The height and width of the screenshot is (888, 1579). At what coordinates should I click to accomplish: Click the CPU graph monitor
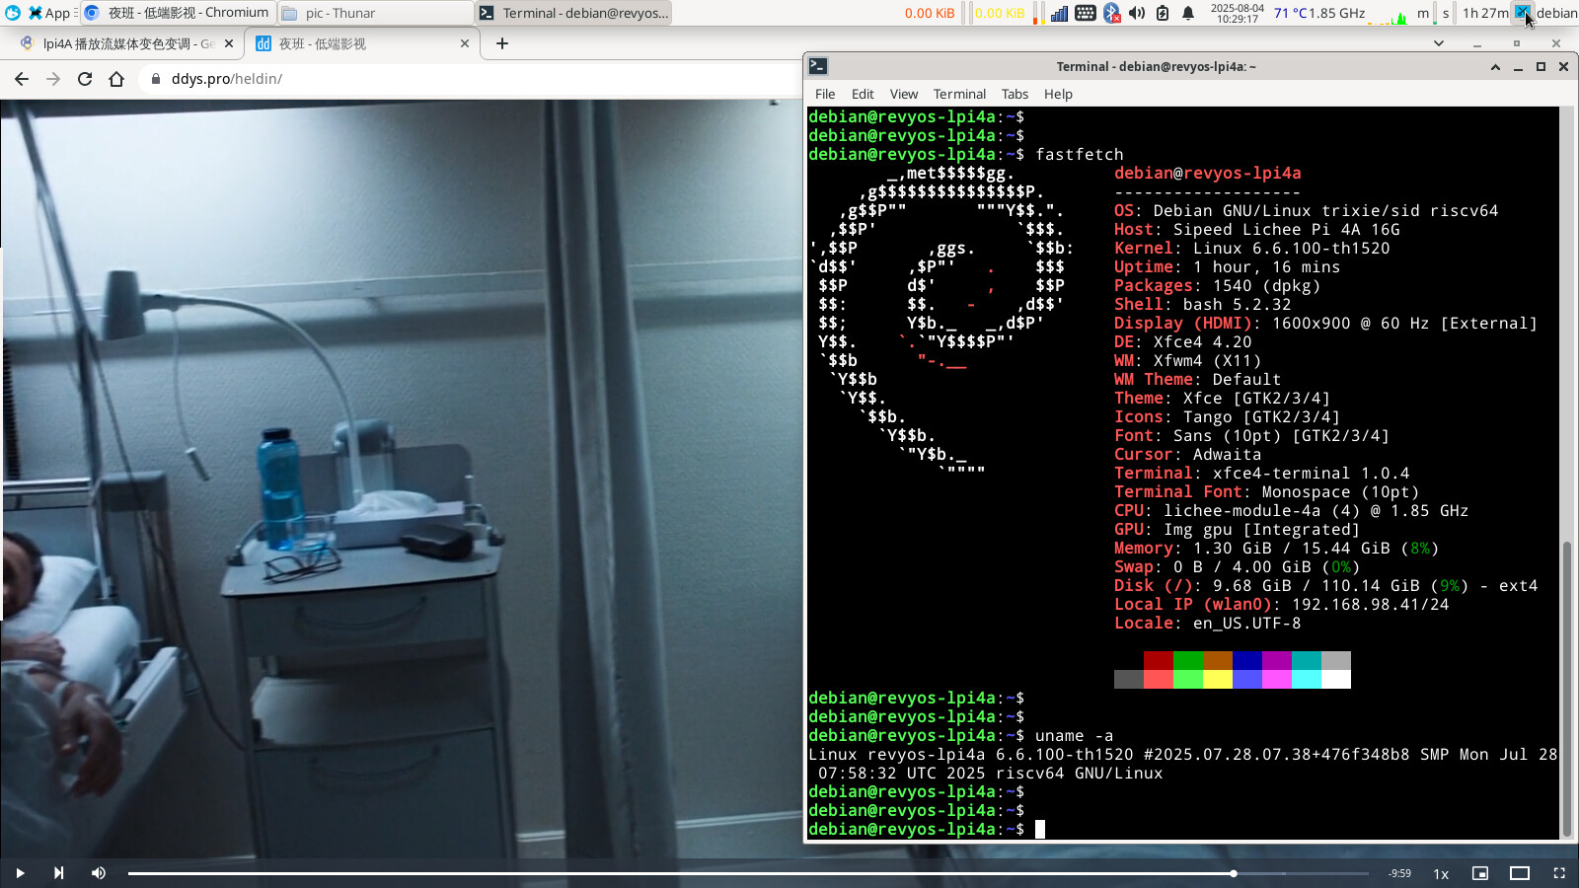click(1388, 13)
